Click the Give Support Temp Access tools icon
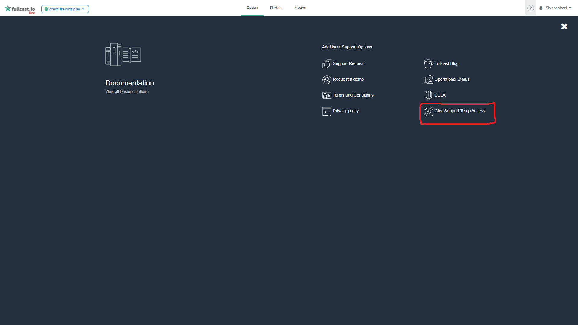This screenshot has width=578, height=325. 428,111
